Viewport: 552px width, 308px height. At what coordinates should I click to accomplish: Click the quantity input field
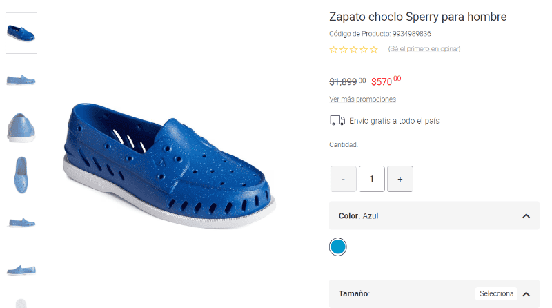[x=372, y=179]
